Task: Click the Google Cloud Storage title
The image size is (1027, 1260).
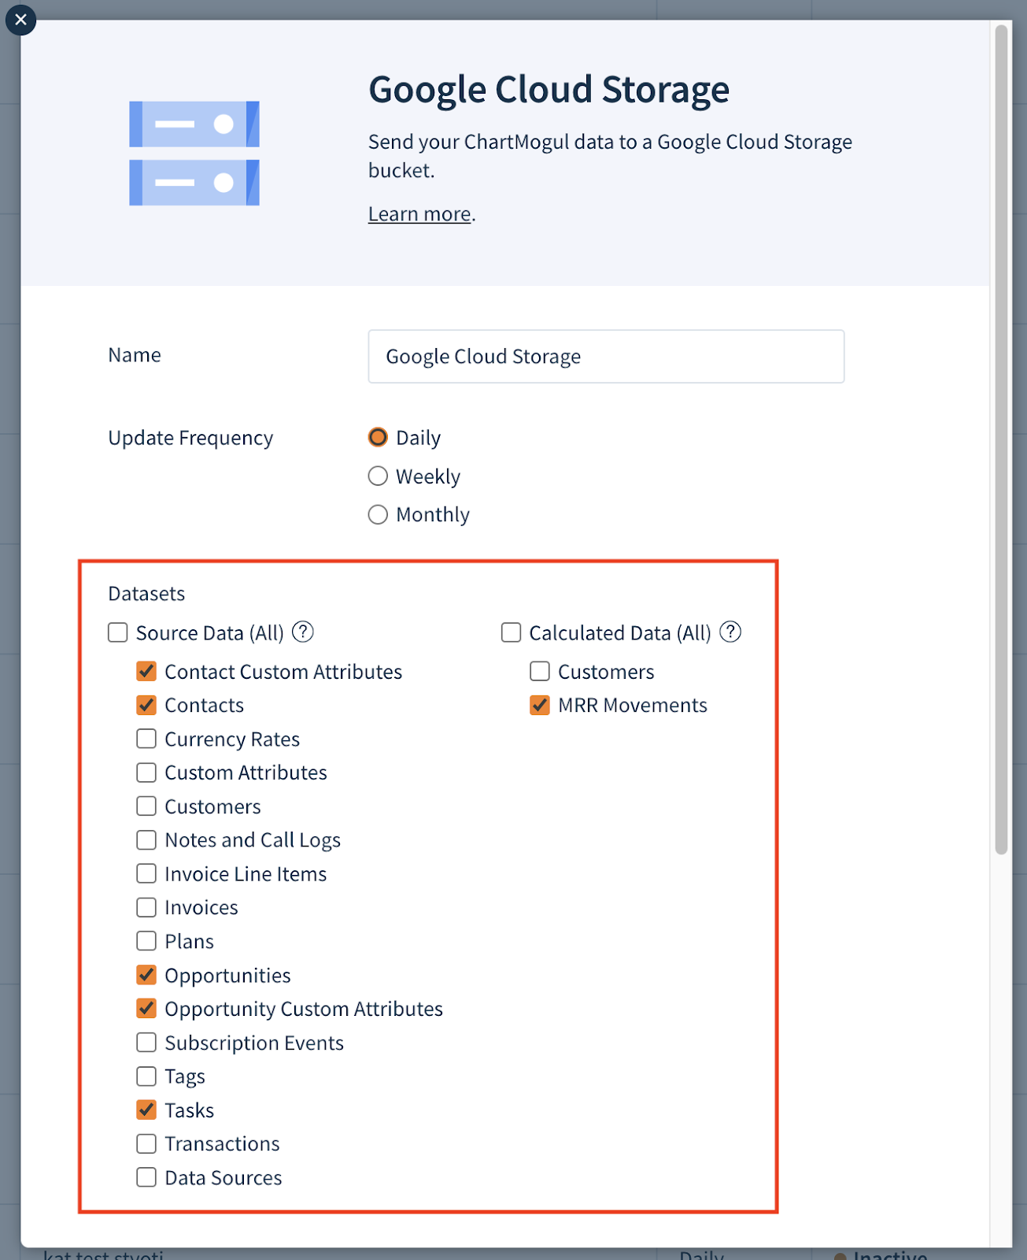Action: click(549, 89)
